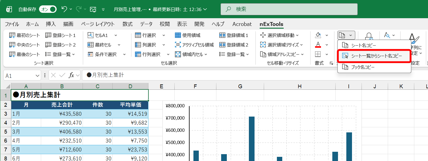
Task: Apply red font color A icon
Action: [318, 45]
